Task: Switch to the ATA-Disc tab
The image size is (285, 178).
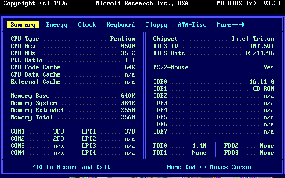Action: 192,24
